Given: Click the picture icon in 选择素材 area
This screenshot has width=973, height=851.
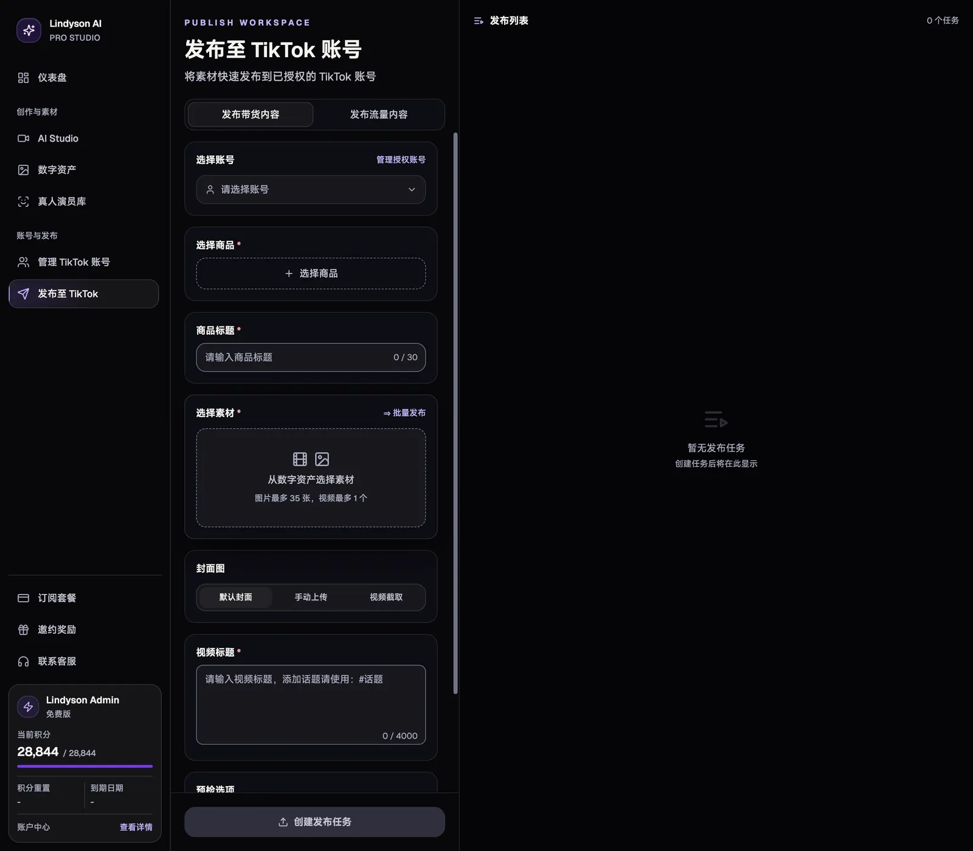Looking at the screenshot, I should click(322, 459).
